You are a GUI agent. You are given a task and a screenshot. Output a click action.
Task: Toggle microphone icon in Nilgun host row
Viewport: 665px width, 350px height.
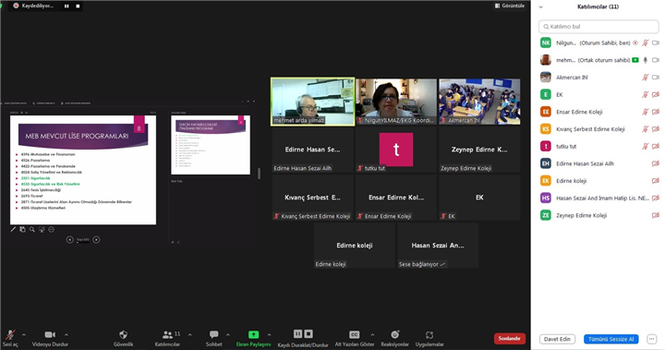pos(645,42)
